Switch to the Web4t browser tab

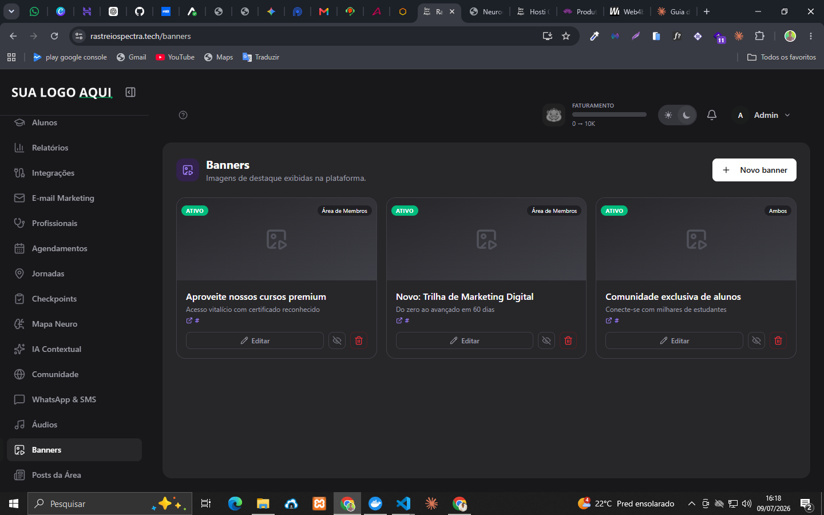coord(627,11)
